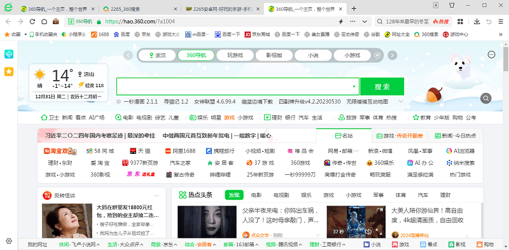Expand bookmarks bar overflow chevron
The width and height of the screenshot is (509, 250).
point(501,34)
